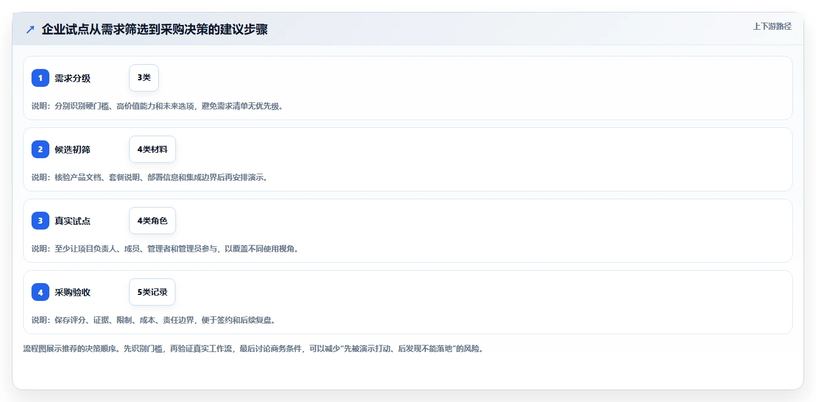Screen dimensions: 816x402
Task: Click the description starting 分别识别硬门槛
Action: 158,106
